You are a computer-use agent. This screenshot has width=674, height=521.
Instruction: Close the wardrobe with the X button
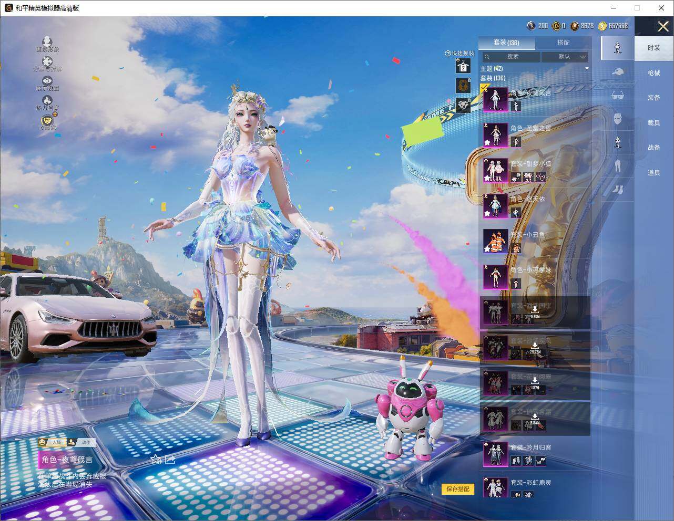pyautogui.click(x=663, y=26)
